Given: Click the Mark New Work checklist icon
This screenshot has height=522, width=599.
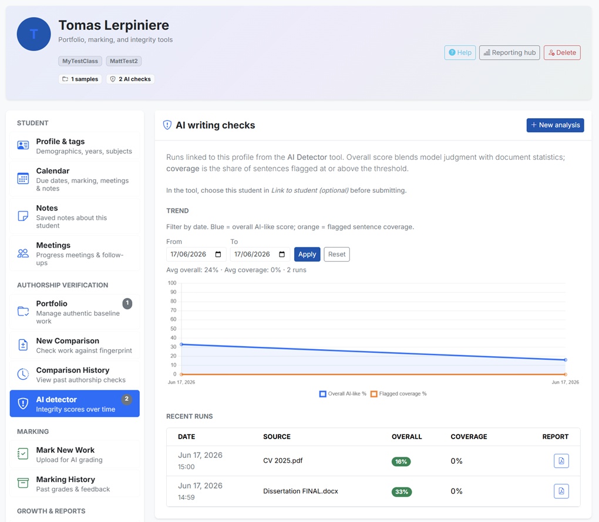Looking at the screenshot, I should point(23,454).
